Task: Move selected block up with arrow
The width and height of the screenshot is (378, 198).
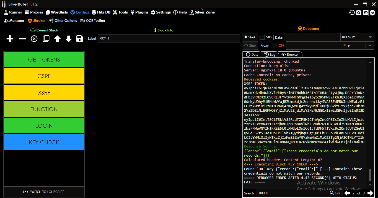Action: coord(57,39)
